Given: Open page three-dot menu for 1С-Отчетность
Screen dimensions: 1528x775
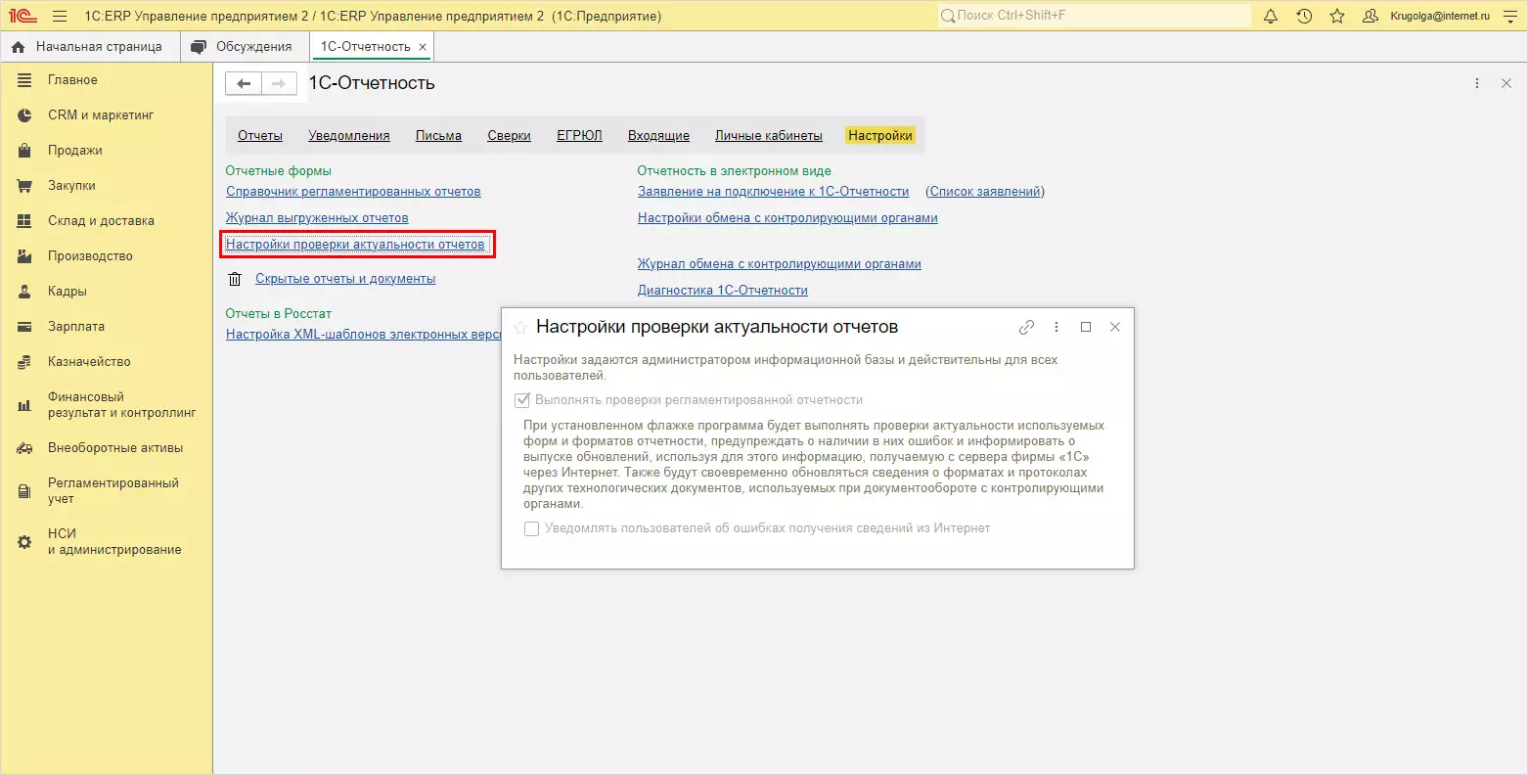Looking at the screenshot, I should click(1477, 84).
